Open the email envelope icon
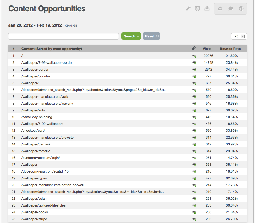Screen dimensions: 255x223 pyautogui.click(x=220, y=8)
